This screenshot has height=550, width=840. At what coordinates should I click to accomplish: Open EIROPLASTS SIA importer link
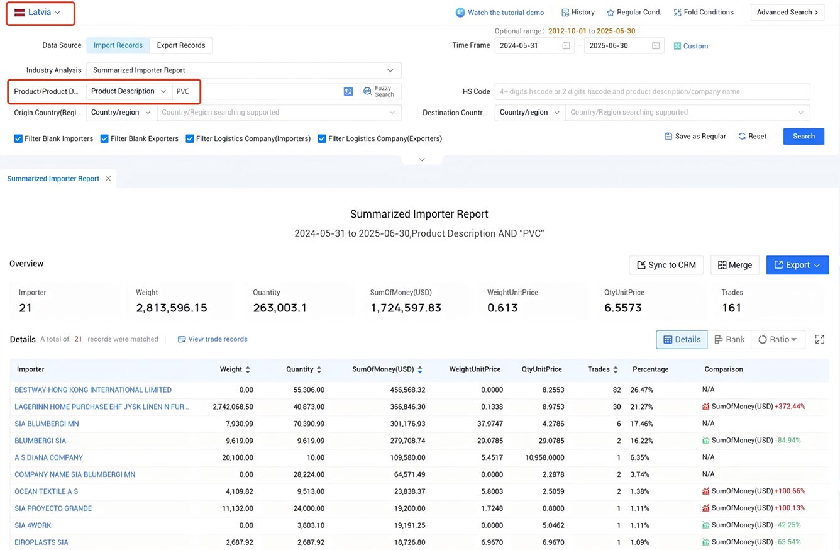tap(41, 542)
